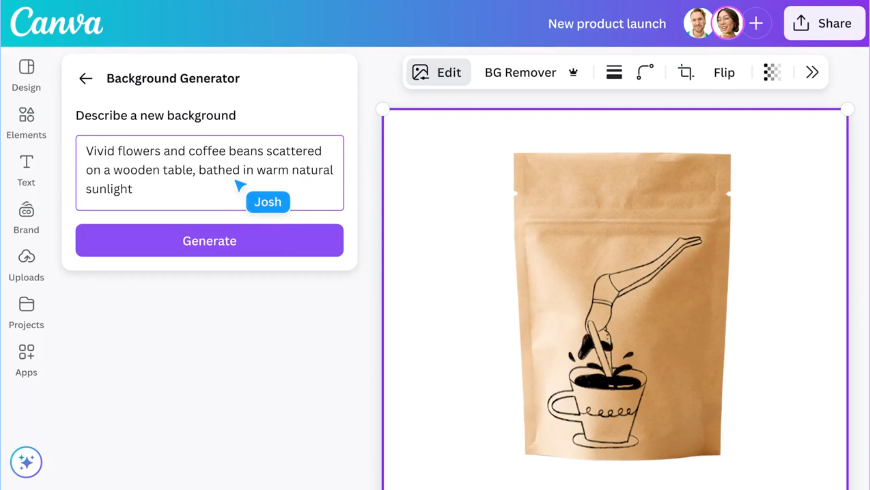Click the Generate button
Viewport: 870px width, 490px height.
[x=209, y=241]
